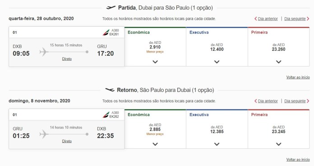Image resolution: width=314 pixels, height=166 pixels.
Task: Expand the return Econômica AED 2.885 chevron
Action: [155, 144]
